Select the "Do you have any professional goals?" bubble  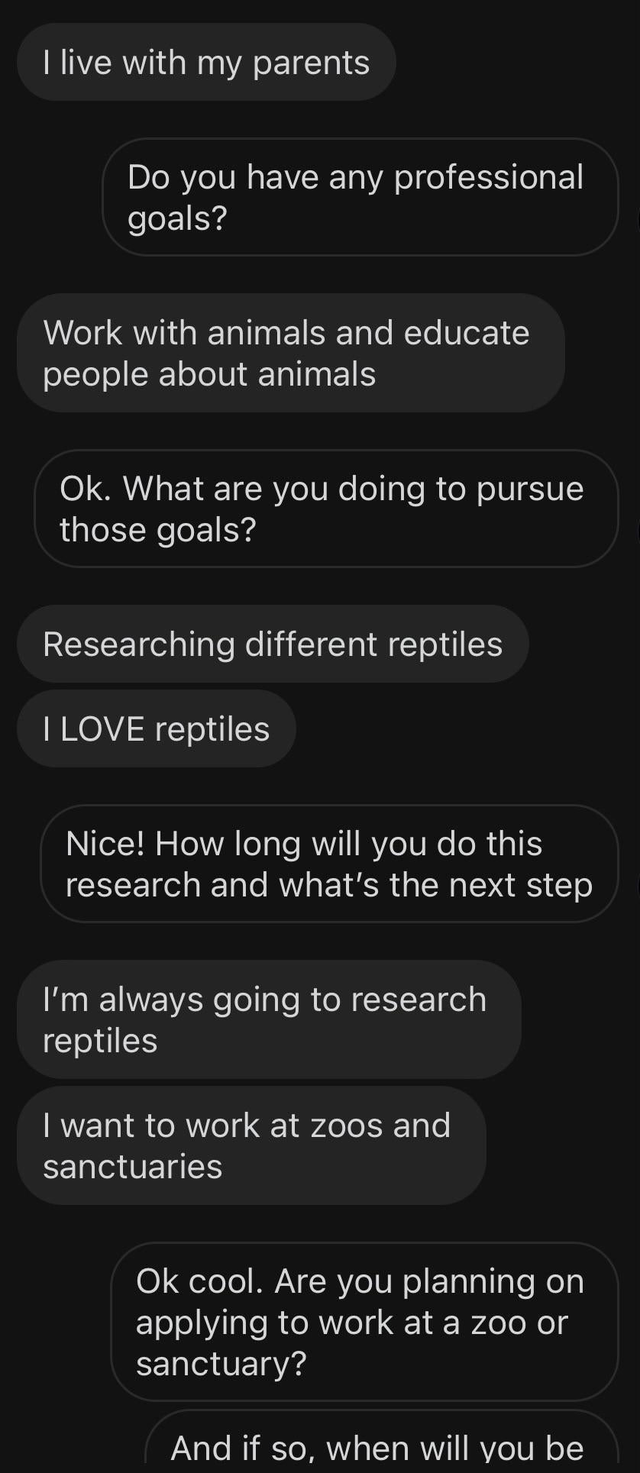coord(360,197)
